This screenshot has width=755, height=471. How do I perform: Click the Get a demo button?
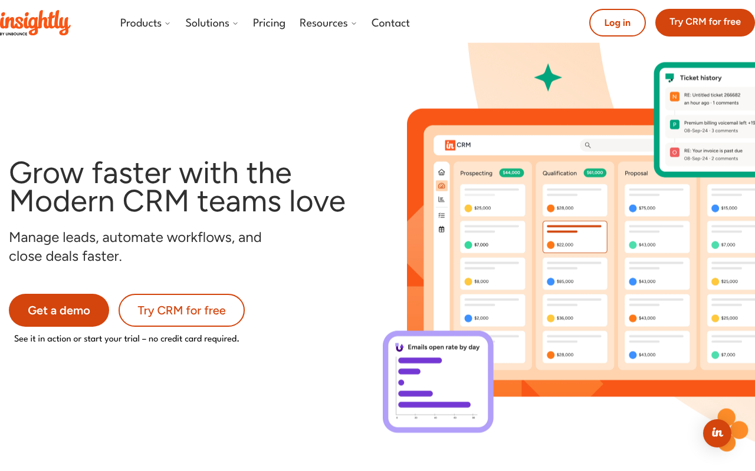coord(59,310)
